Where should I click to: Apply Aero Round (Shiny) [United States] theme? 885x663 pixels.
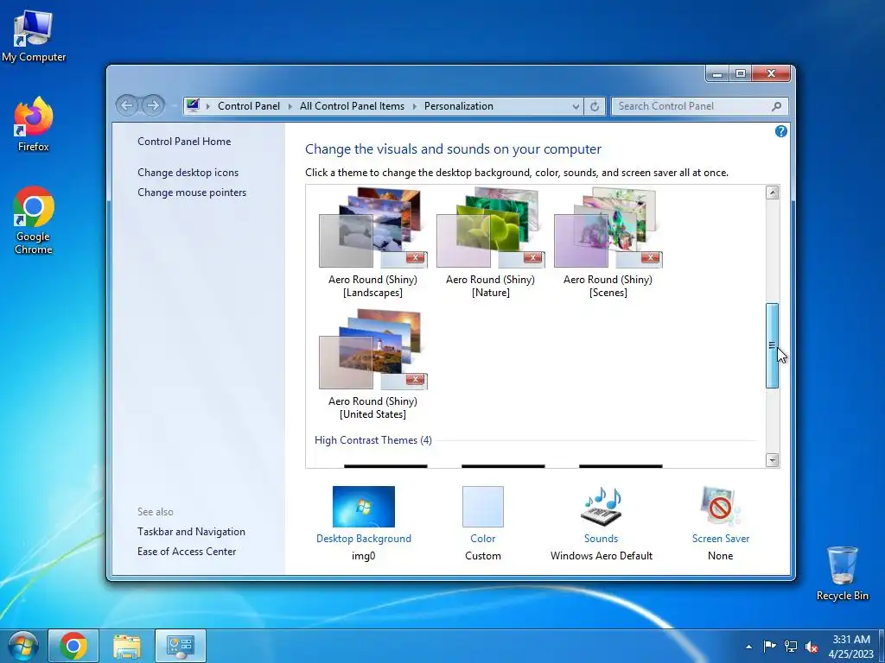pos(373,364)
